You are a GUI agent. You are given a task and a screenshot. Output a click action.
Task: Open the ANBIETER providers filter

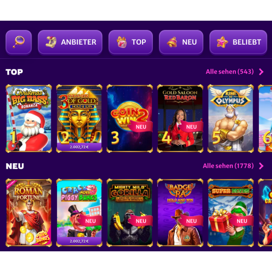point(70,42)
